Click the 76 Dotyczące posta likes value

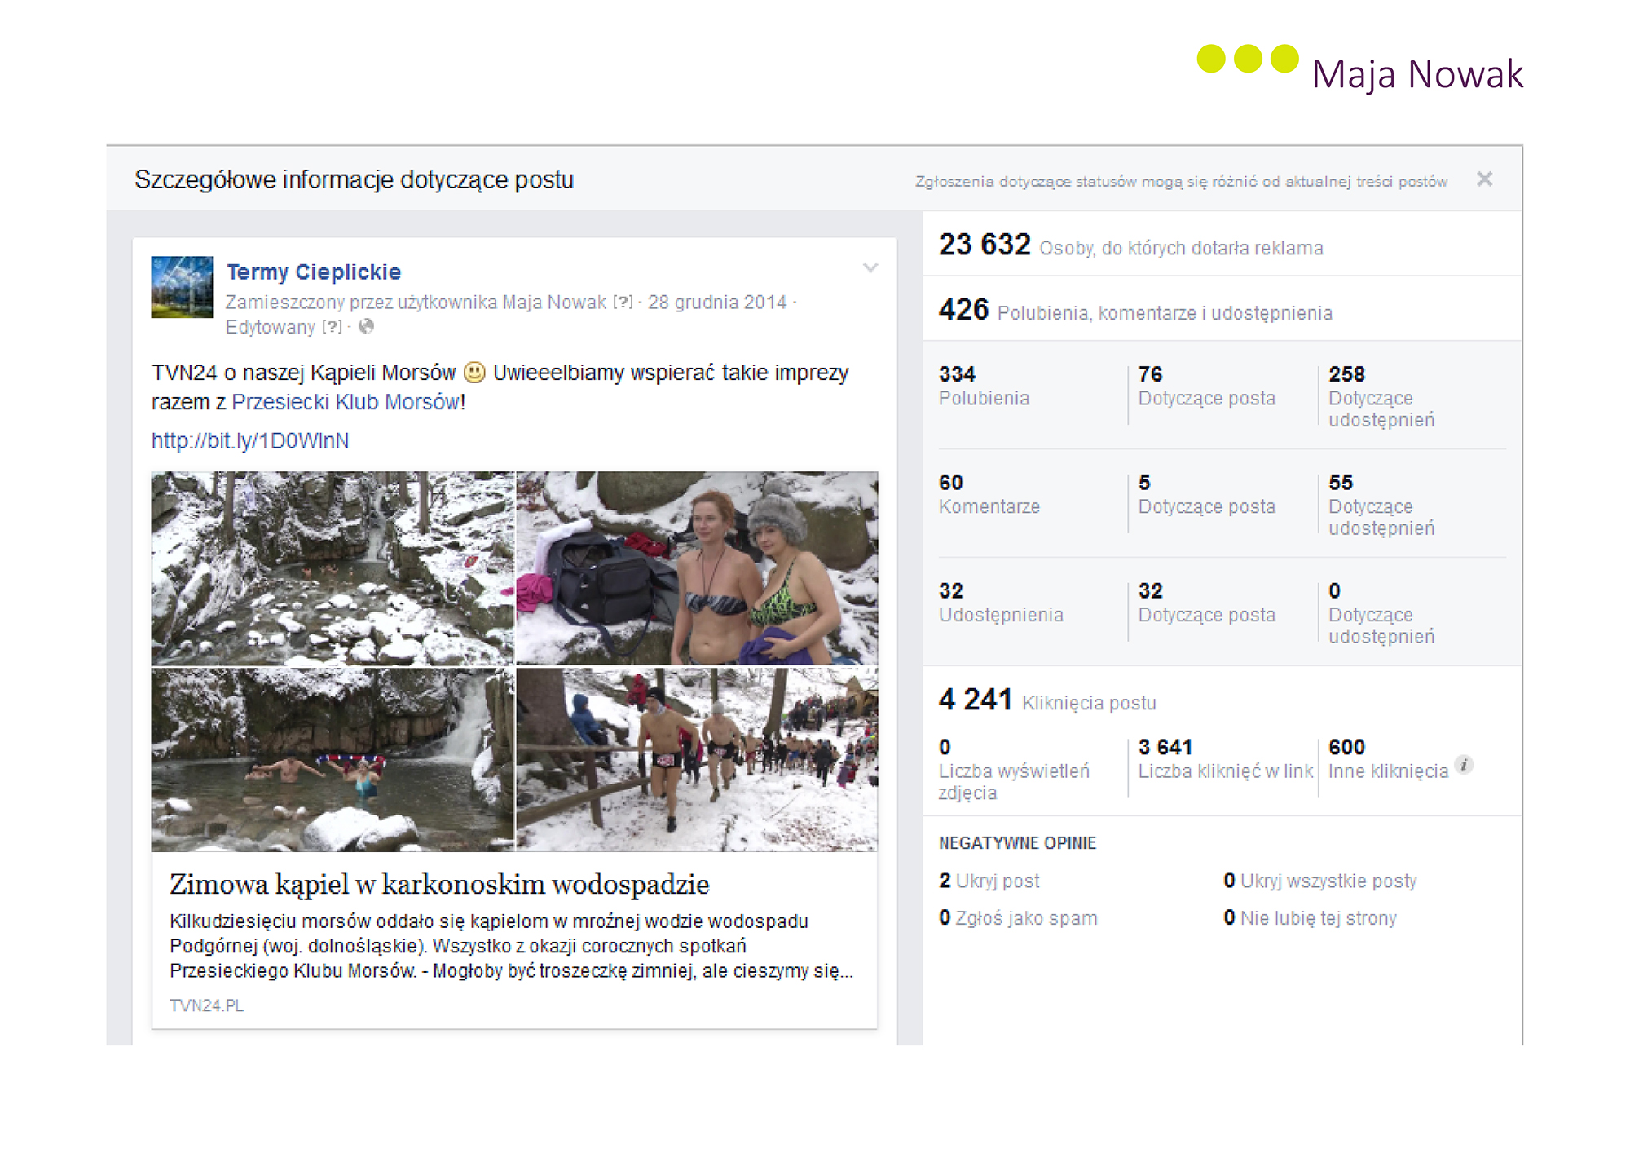[x=1206, y=386]
